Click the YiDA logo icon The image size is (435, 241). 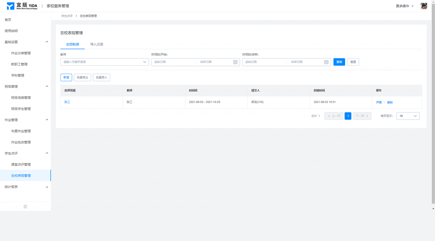coord(11,6)
